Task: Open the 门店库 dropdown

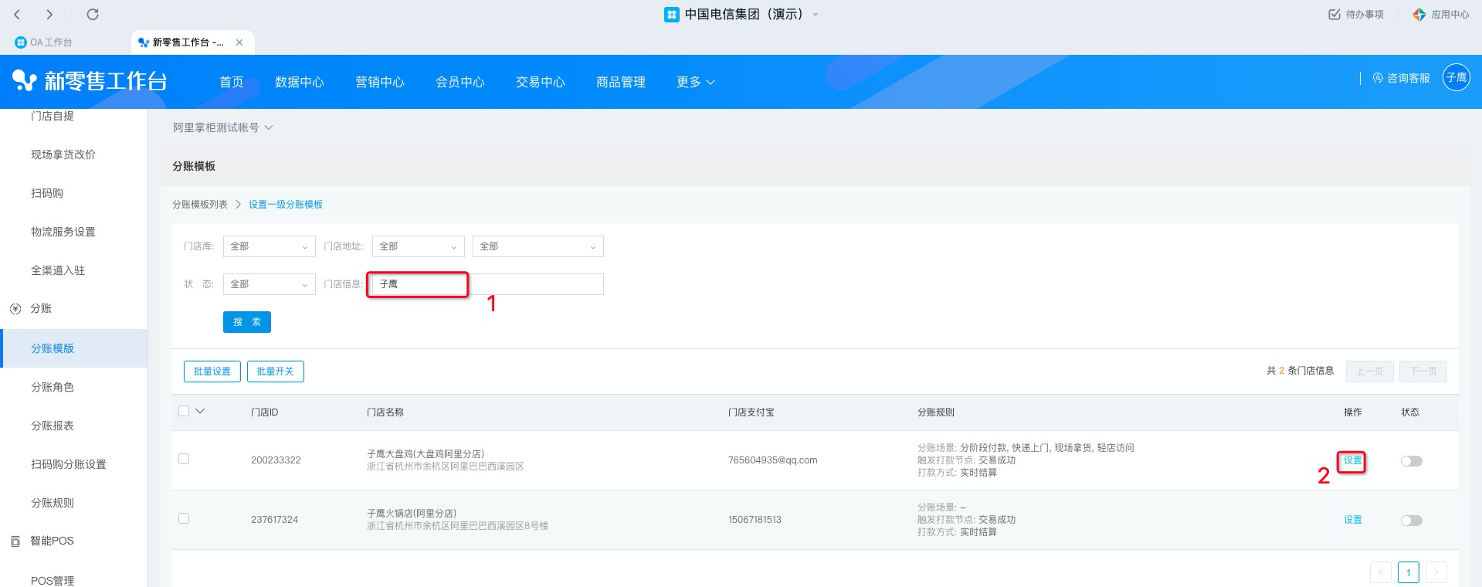Action: (x=269, y=246)
